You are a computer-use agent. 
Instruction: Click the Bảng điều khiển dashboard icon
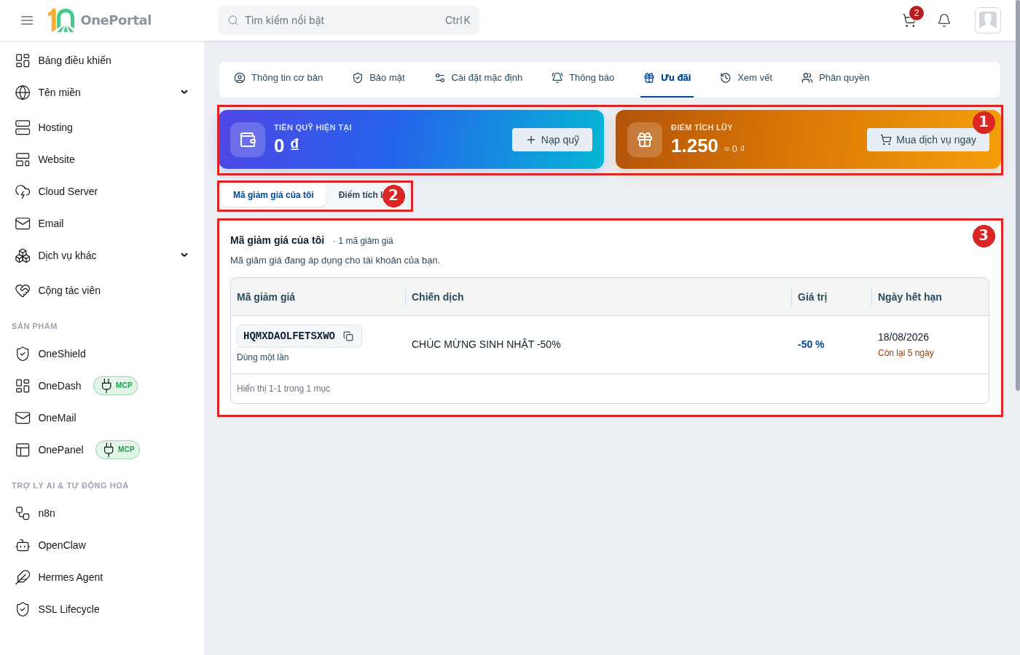tap(23, 60)
